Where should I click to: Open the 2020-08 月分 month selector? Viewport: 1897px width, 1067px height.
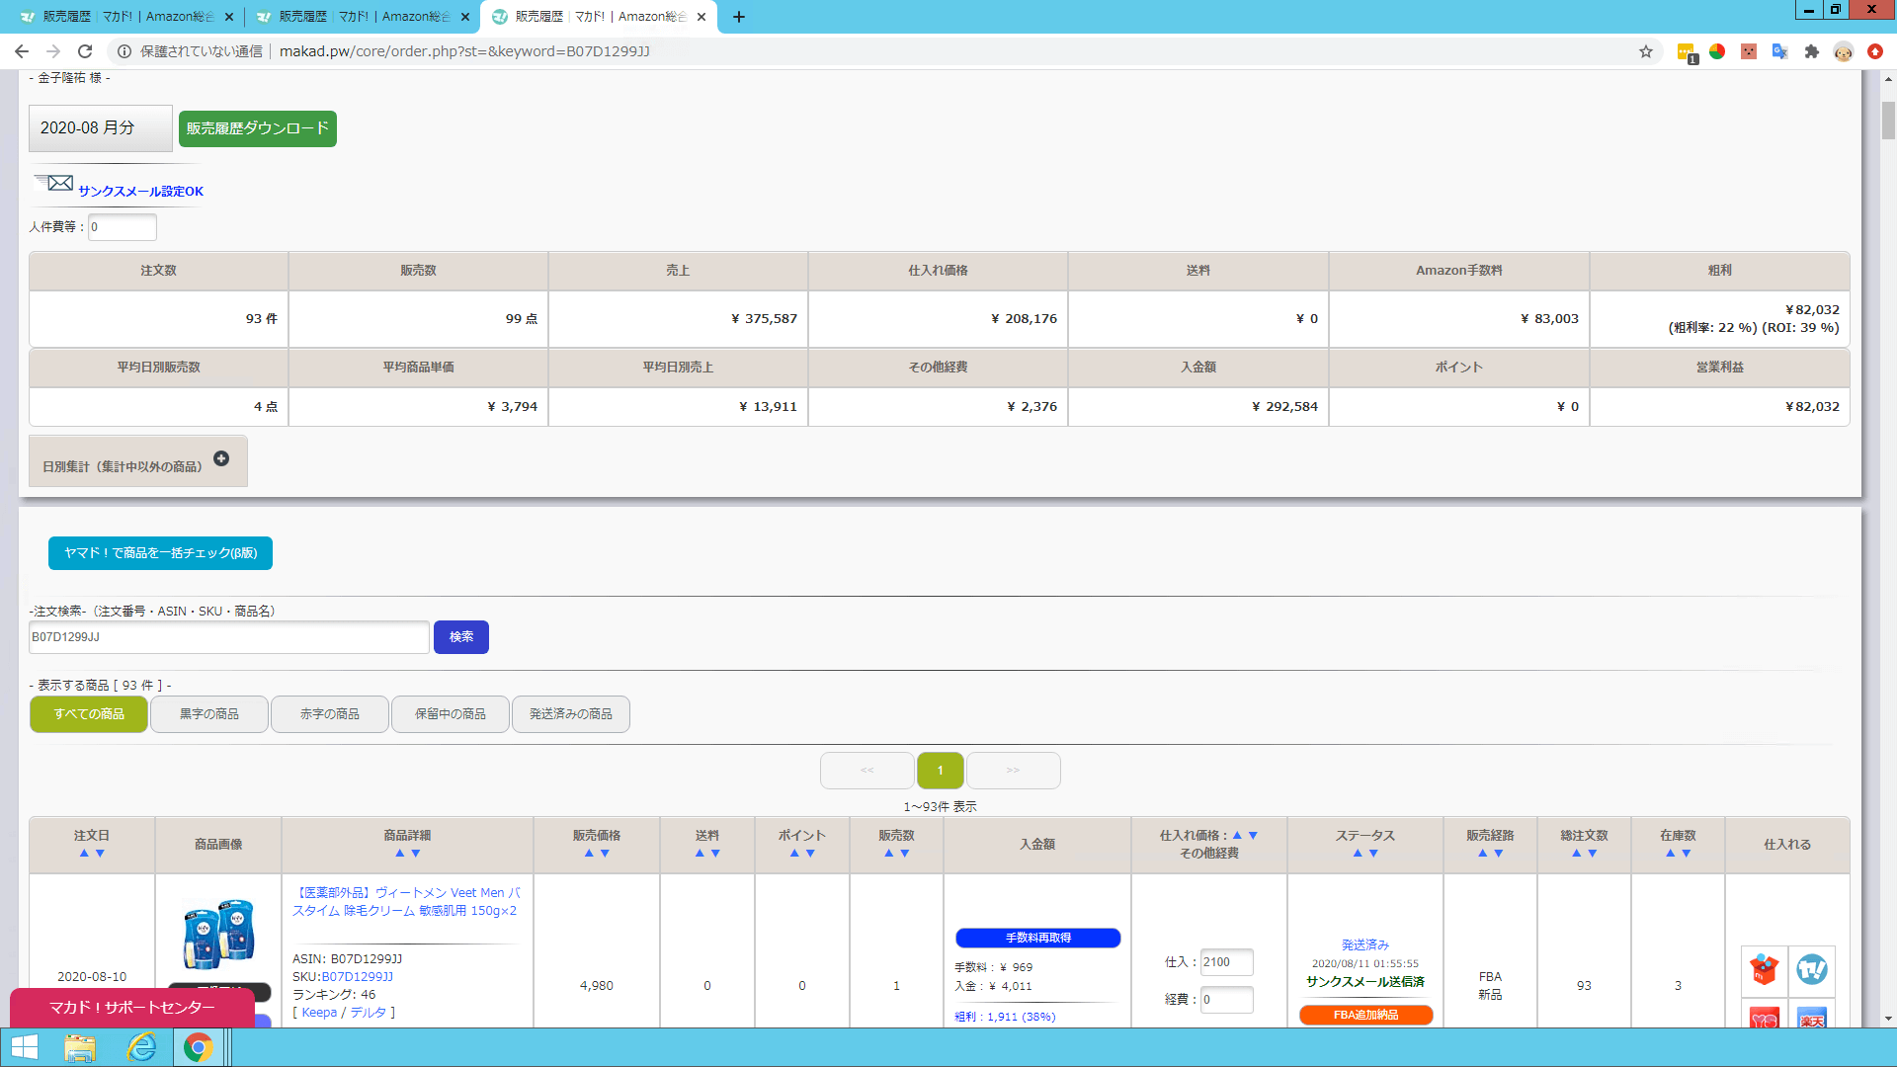tap(100, 128)
